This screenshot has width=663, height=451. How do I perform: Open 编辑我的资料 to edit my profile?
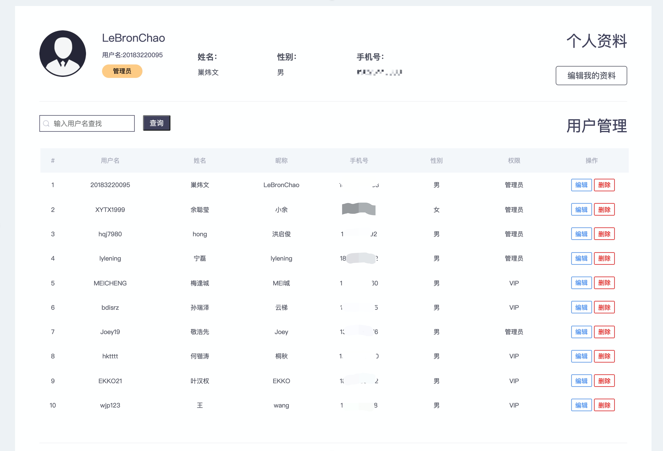pyautogui.click(x=591, y=76)
